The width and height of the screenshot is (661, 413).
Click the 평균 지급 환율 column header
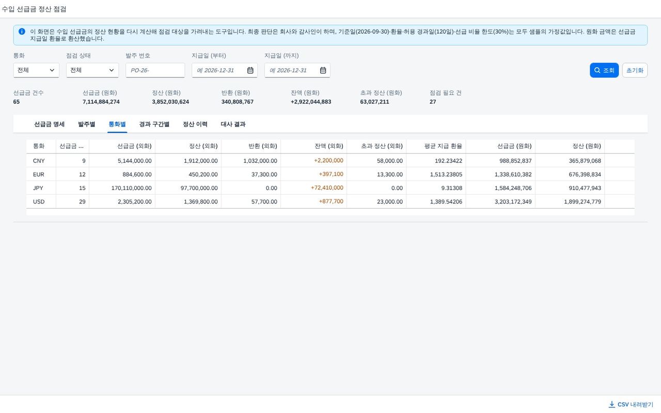(x=436, y=146)
